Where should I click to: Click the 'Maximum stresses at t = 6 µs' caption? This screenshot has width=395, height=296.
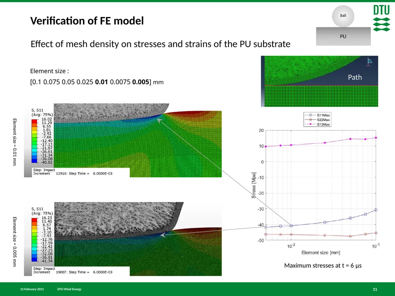323,266
